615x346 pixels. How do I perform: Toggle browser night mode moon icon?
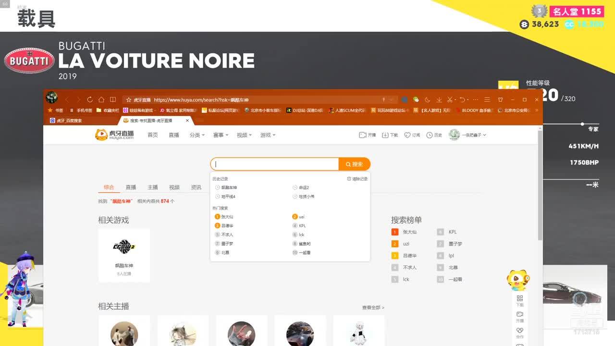(428, 99)
